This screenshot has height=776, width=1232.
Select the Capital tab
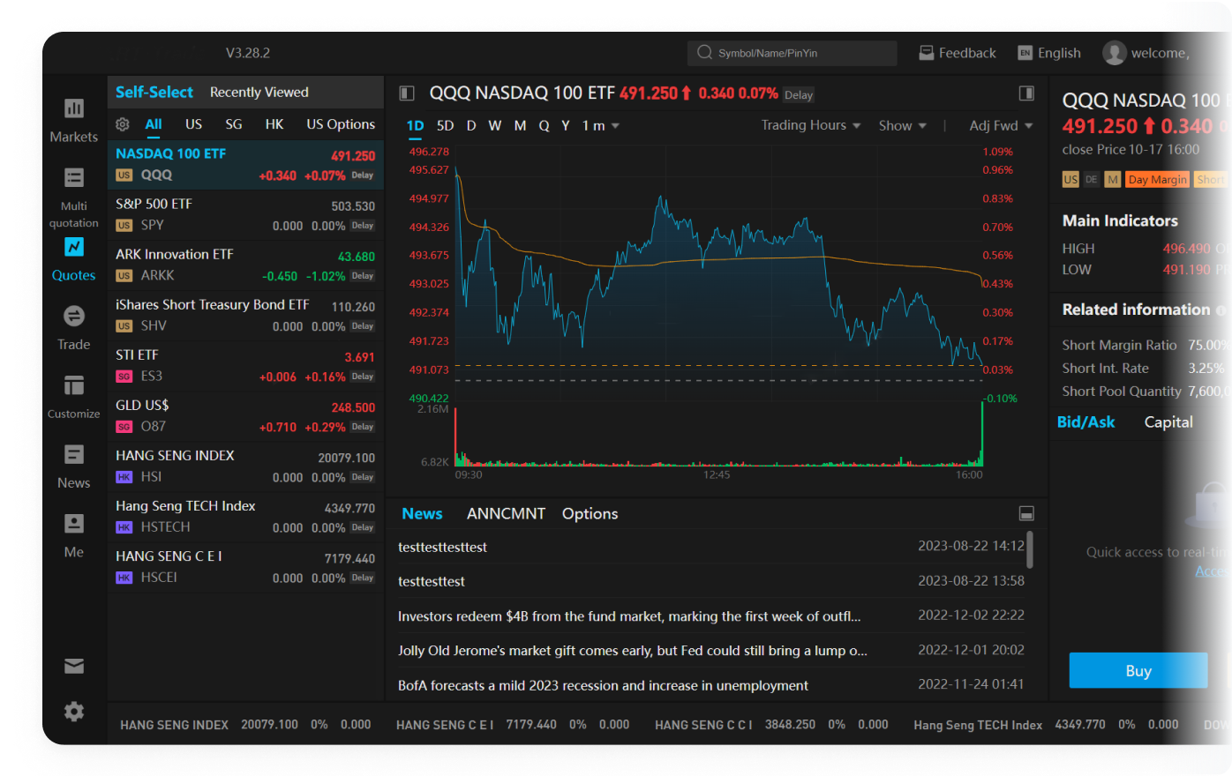[x=1168, y=422]
